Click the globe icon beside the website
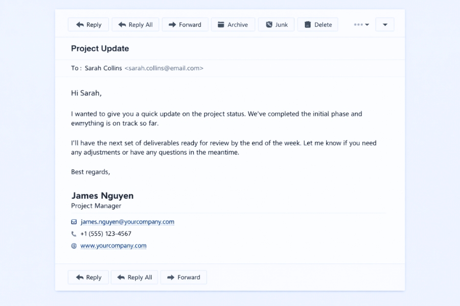This screenshot has height=306, width=460. (x=74, y=245)
